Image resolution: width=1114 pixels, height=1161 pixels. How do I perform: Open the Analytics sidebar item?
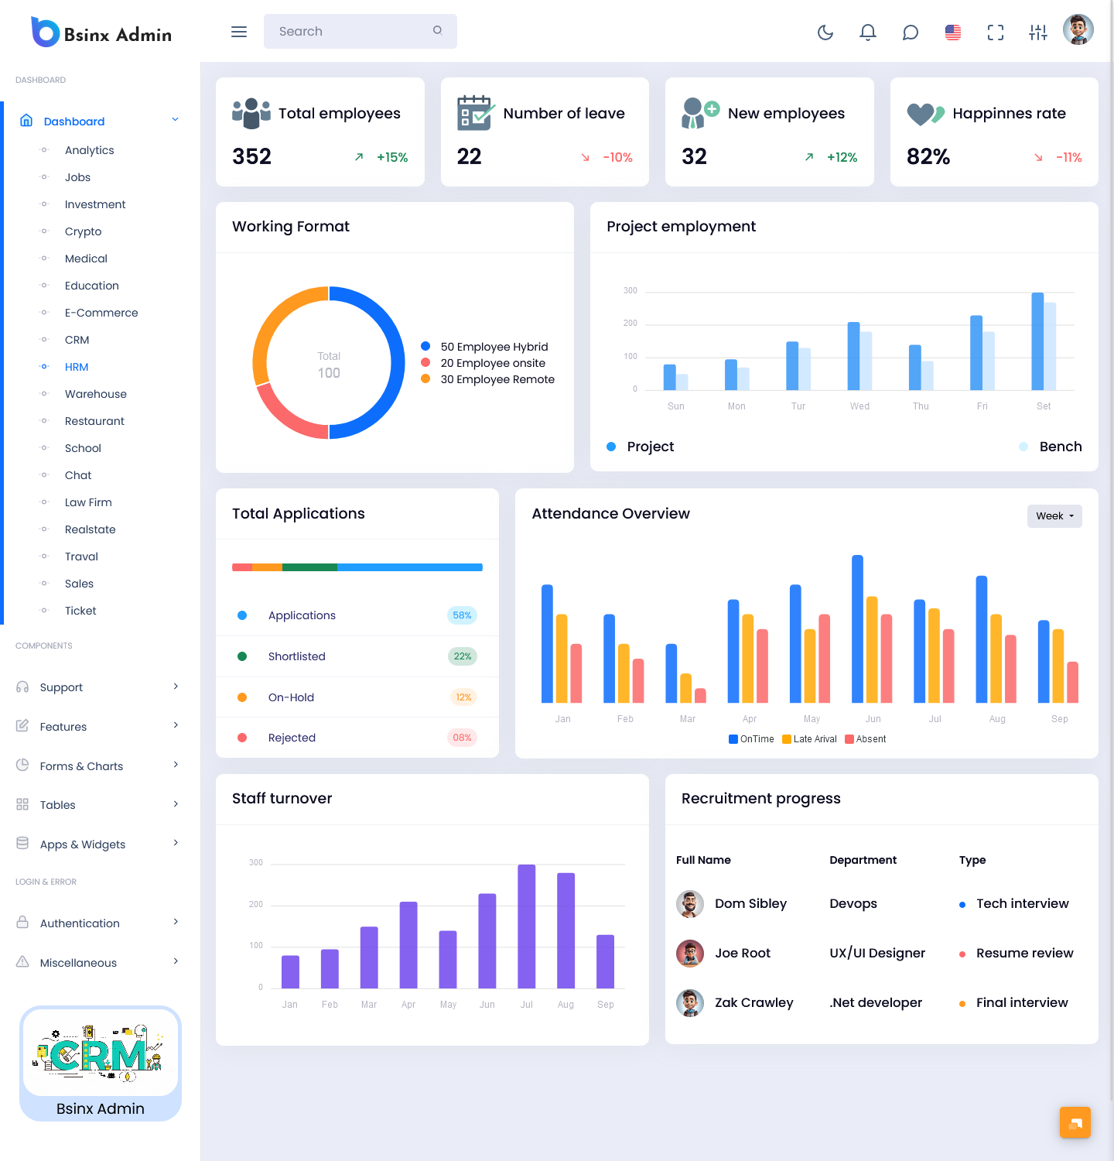click(x=89, y=150)
